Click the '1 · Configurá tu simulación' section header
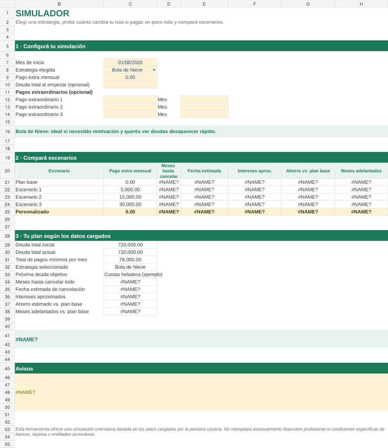Viewport: 388px width, 448px height. (x=201, y=46)
